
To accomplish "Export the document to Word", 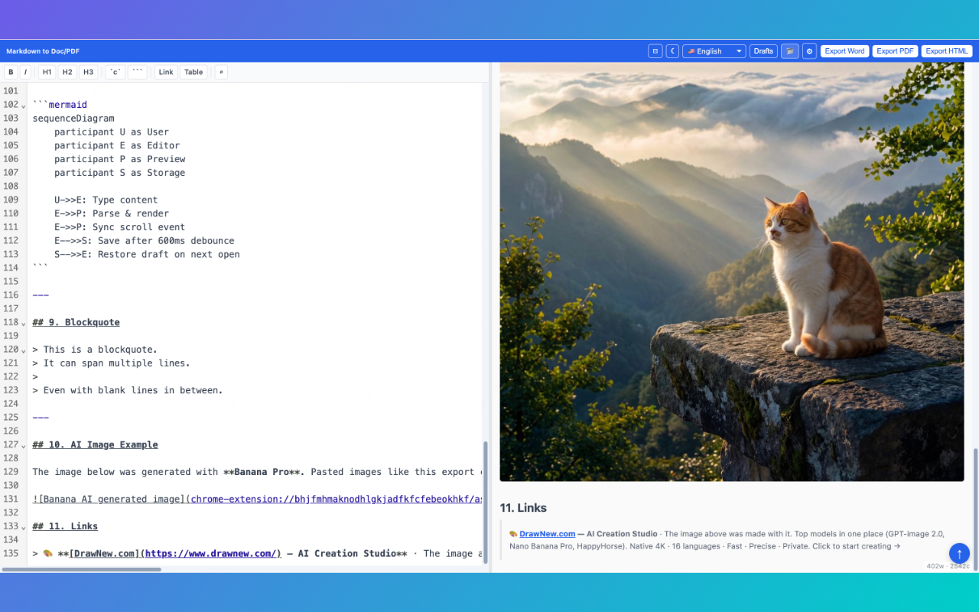I will click(845, 51).
